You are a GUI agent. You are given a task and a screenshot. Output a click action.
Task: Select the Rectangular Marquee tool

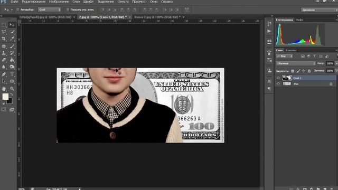[x=4, y=25]
